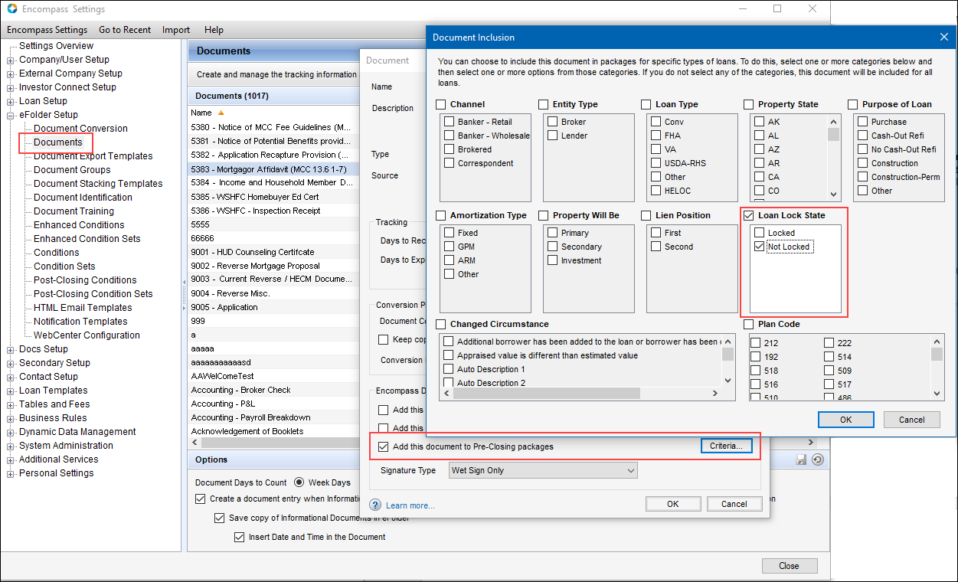This screenshot has height=582, width=958.
Task: Check the Purchase purpose of loan
Action: (x=863, y=122)
